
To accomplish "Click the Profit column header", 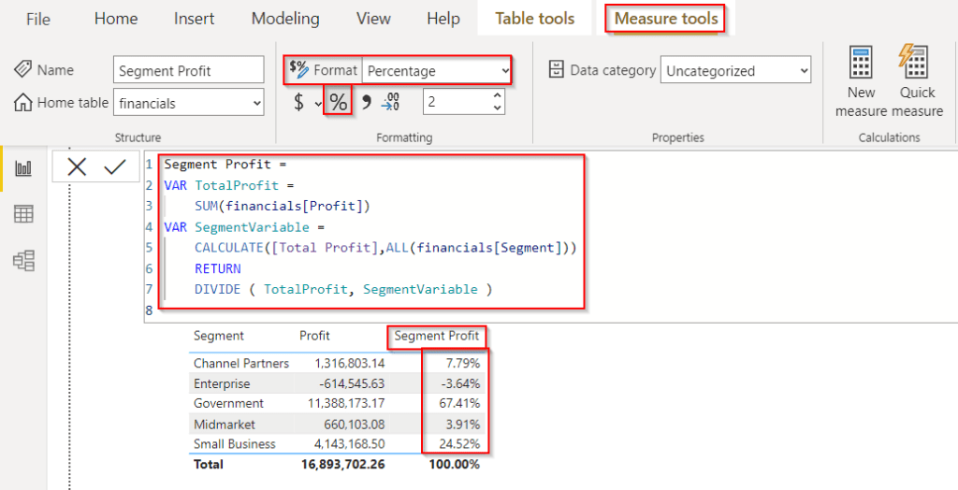I will click(x=314, y=336).
